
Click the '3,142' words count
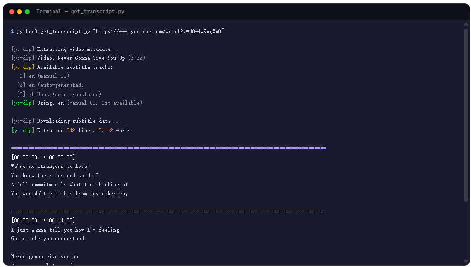[x=106, y=130]
